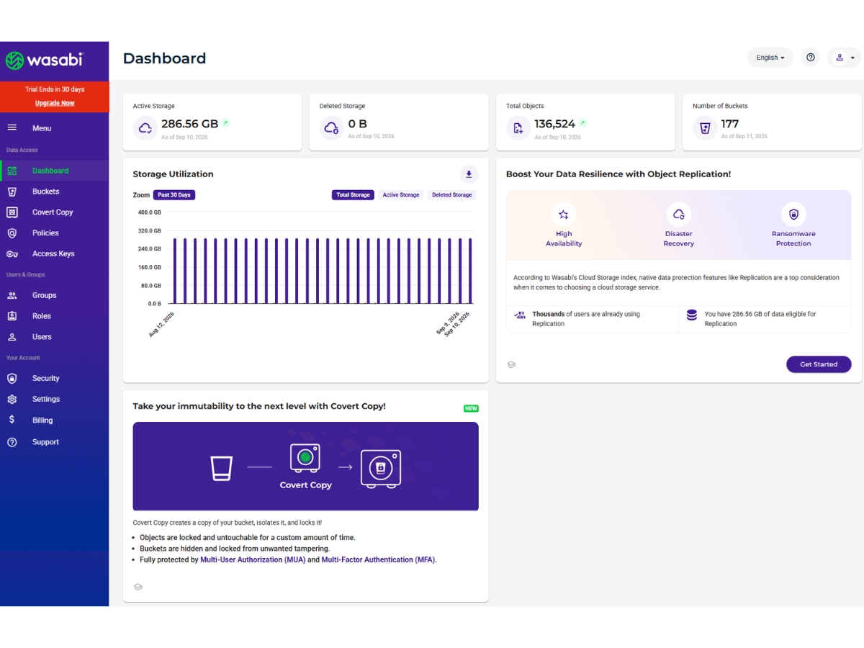Click the Access Keys key icon
The image size is (864, 648).
point(12,254)
